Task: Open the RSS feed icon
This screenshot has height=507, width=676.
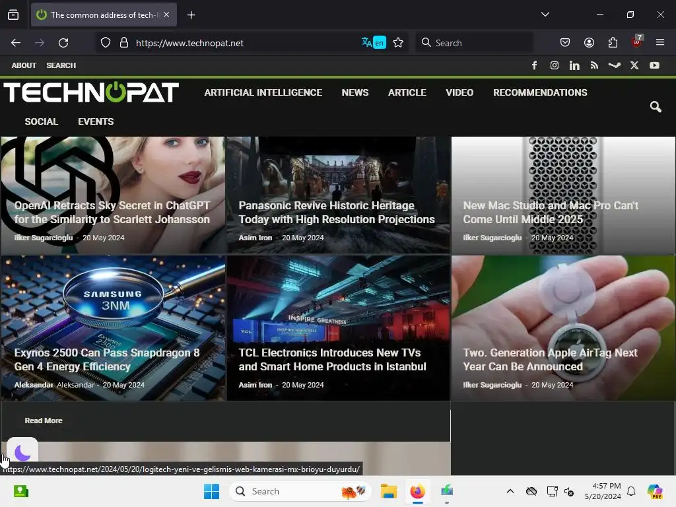Action: 594,65
